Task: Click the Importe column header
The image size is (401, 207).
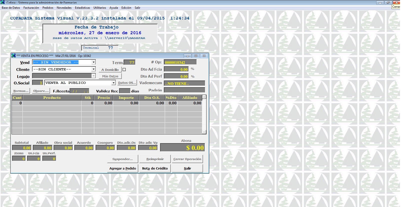Action: click(x=126, y=98)
